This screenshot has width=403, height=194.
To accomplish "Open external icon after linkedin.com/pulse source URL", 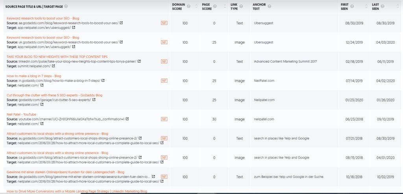I will [139, 61].
